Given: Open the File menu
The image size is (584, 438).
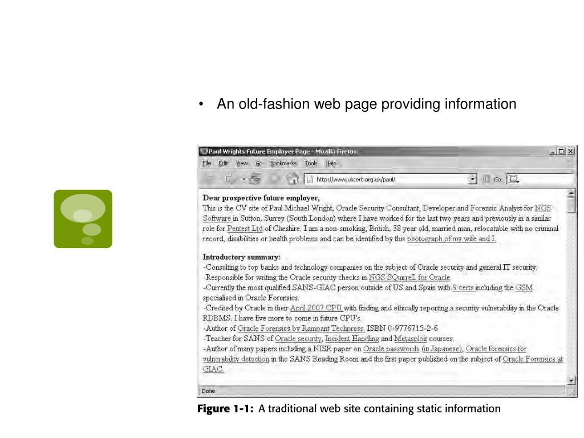Looking at the screenshot, I should click(x=206, y=163).
